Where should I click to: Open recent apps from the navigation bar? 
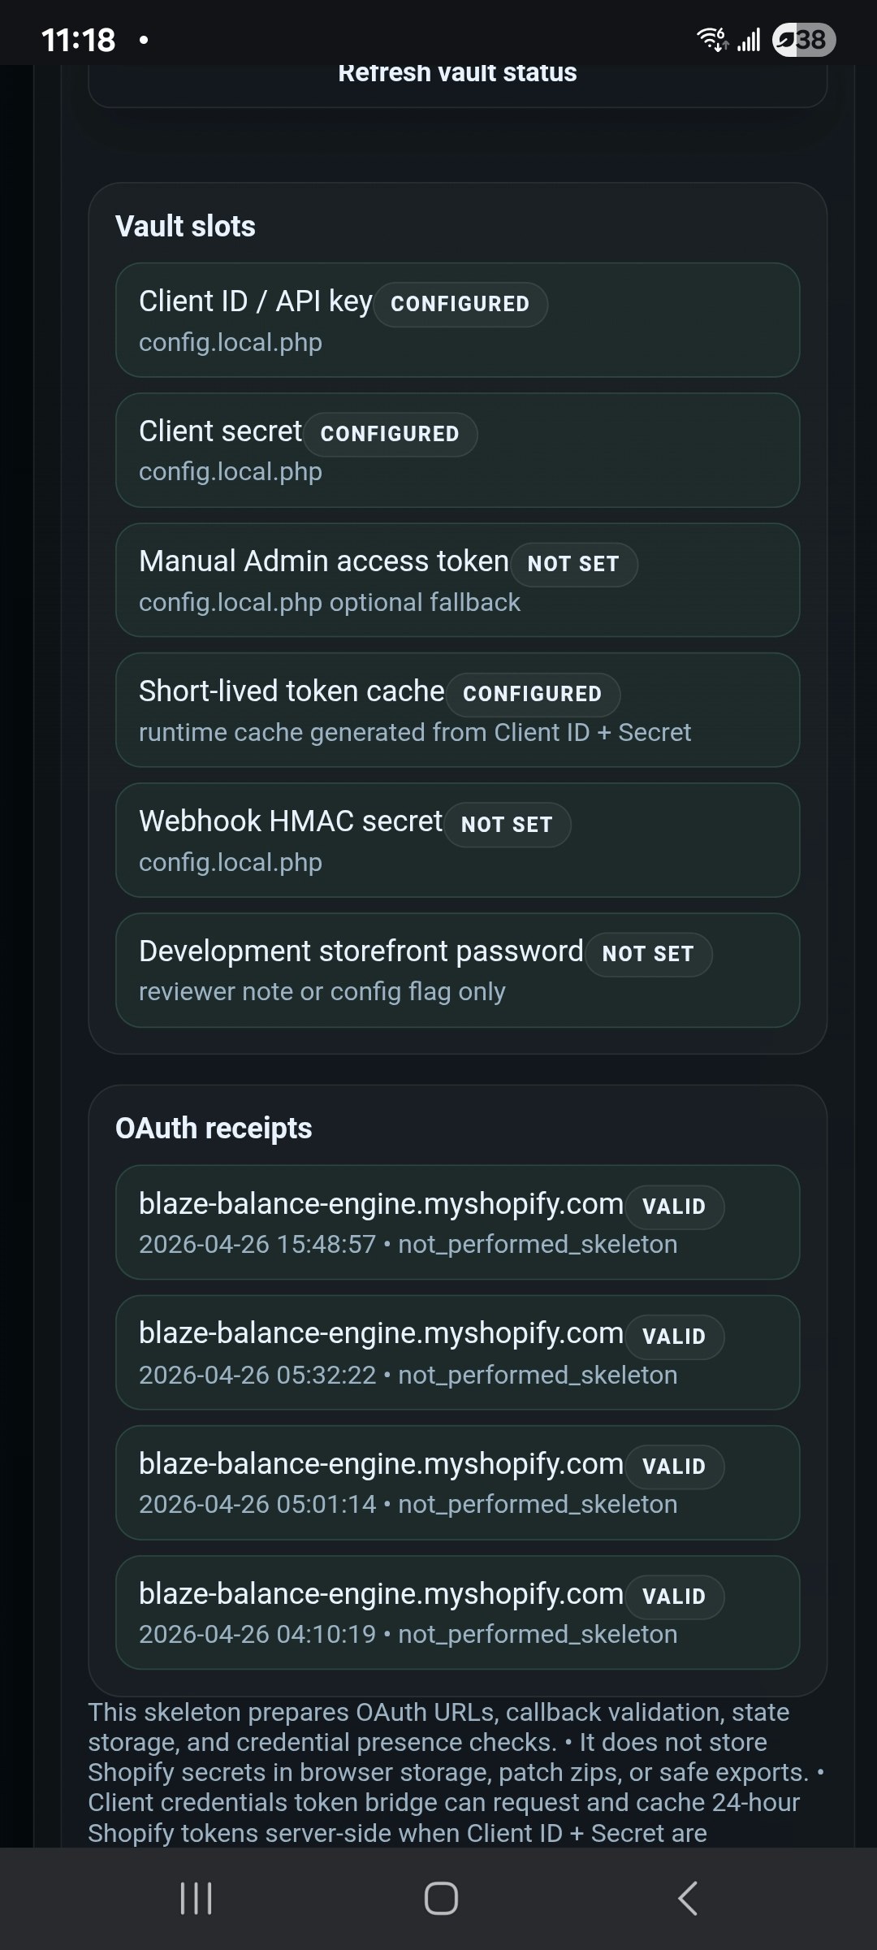click(195, 1900)
